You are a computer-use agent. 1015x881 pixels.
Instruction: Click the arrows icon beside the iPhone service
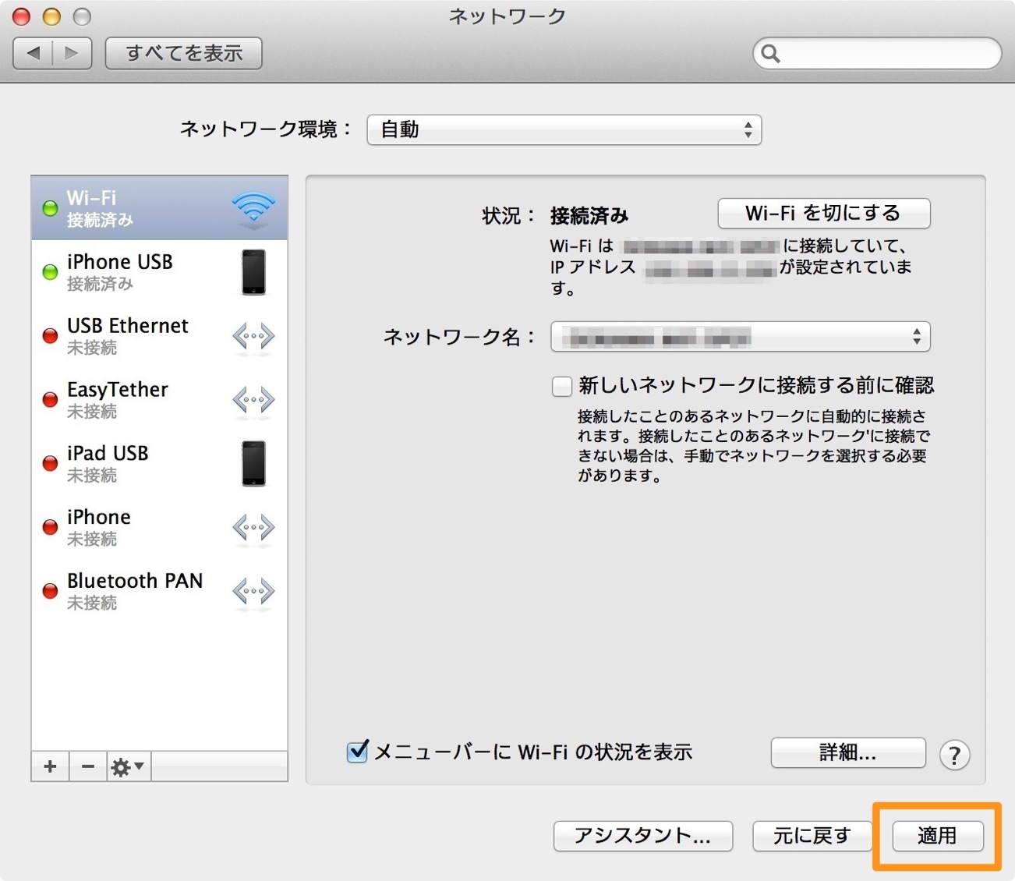[253, 528]
